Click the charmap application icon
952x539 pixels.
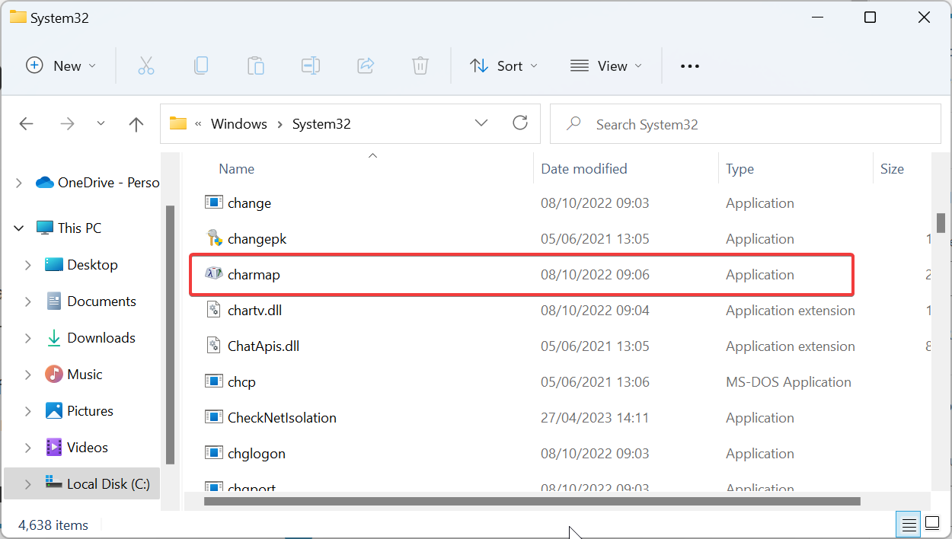(213, 274)
